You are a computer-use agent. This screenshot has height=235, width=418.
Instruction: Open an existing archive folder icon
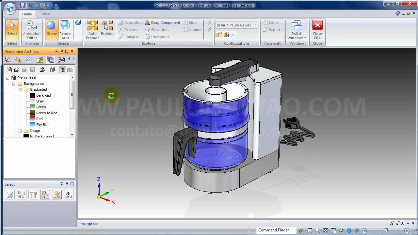[17, 70]
